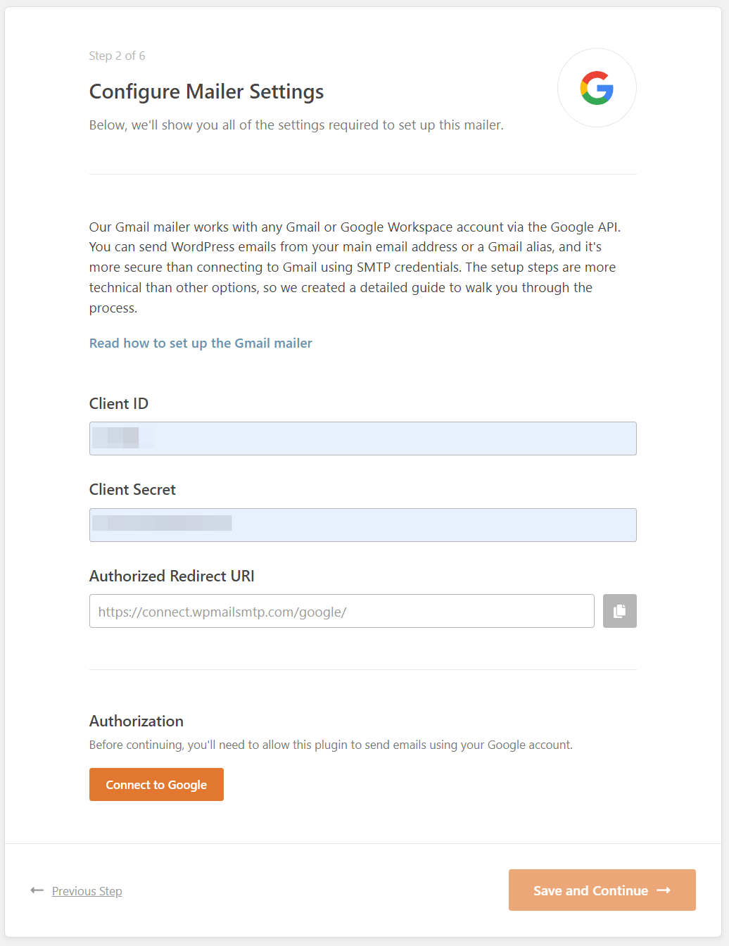Click the right arrow inside Save and Continue
The image size is (729, 946).
click(662, 890)
